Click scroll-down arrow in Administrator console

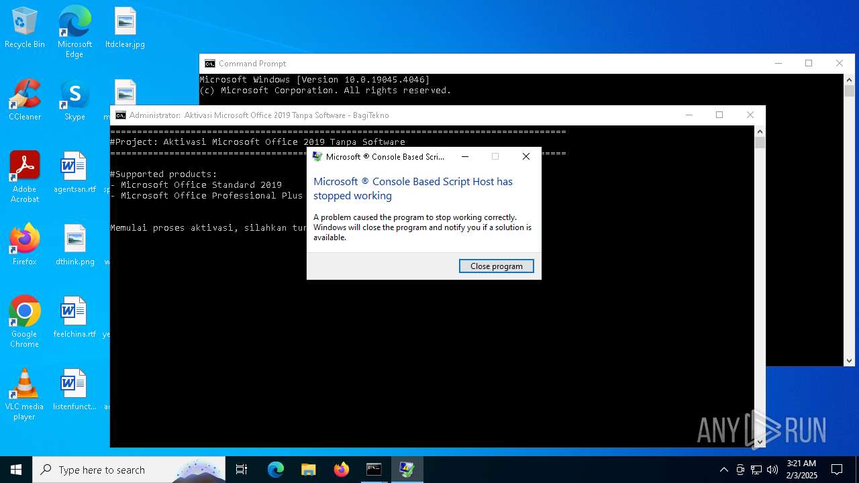(760, 441)
